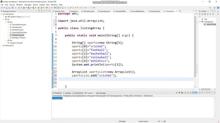Click the Save toolbar icon
The width and height of the screenshot is (220, 123).
[x=7, y=8]
